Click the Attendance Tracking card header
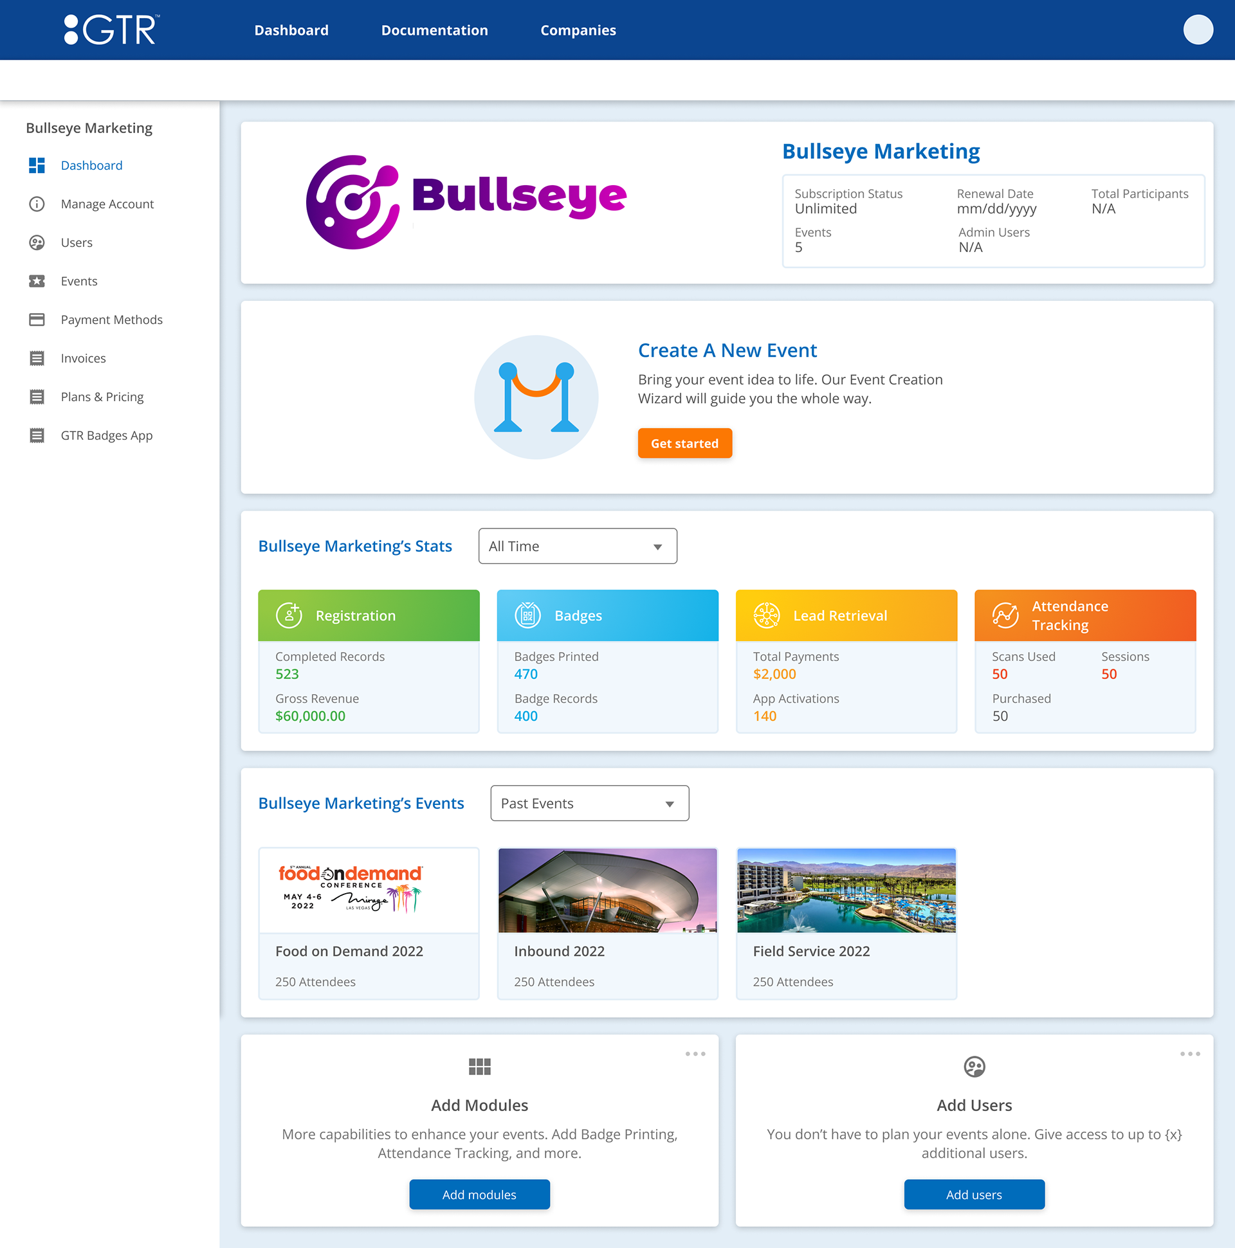 [1085, 615]
